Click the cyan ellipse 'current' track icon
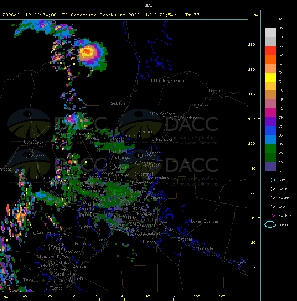This screenshot has width=297, height=301. pyautogui.click(x=270, y=224)
